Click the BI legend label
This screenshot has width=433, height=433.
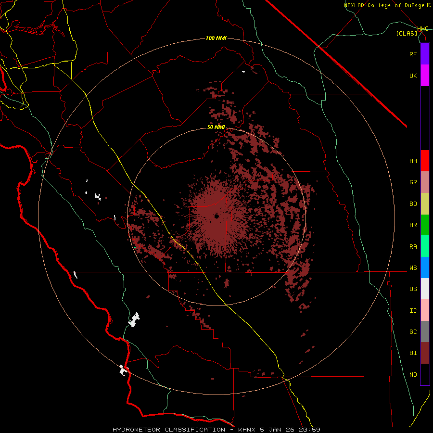(413, 353)
